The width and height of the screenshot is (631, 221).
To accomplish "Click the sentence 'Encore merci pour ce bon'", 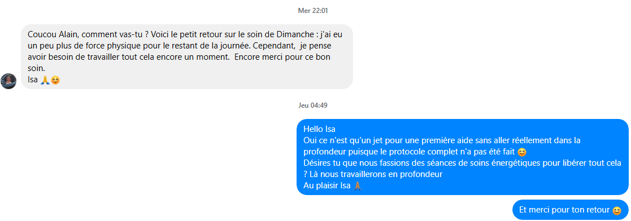I will [x=282, y=57].
